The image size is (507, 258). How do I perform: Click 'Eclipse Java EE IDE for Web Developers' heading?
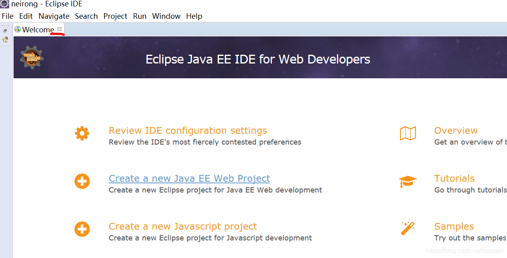258,60
